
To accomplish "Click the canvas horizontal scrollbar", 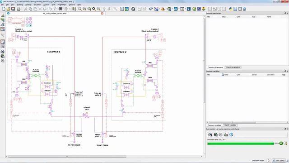I will (x=67, y=157).
